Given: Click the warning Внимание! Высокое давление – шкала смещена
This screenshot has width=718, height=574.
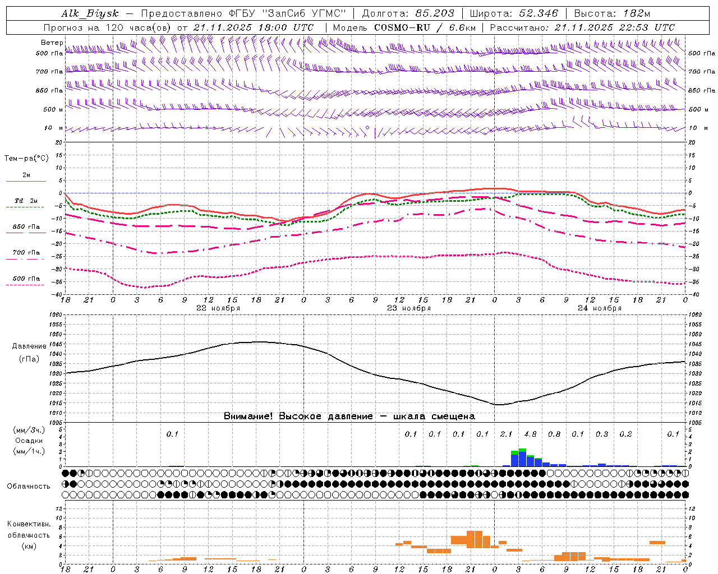Looking at the screenshot, I should (x=349, y=416).
